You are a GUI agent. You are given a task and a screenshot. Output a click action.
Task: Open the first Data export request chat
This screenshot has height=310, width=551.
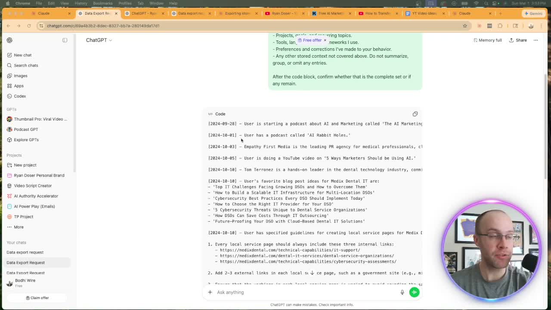25,252
